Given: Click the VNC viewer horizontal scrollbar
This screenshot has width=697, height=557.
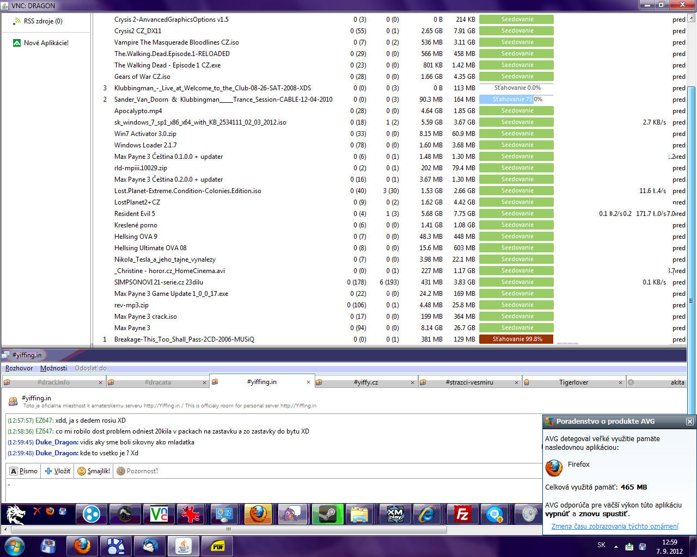Looking at the screenshot, I should point(229,529).
